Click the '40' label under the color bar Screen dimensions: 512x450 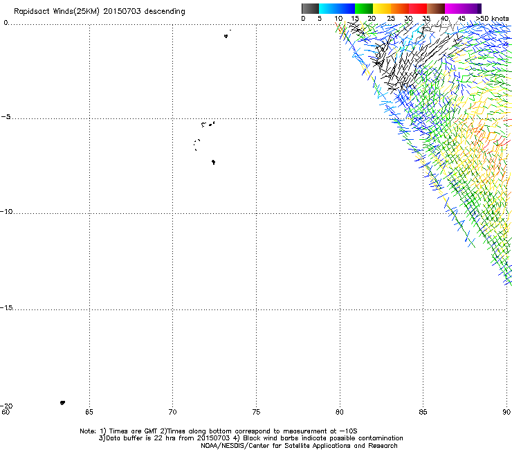[444, 19]
